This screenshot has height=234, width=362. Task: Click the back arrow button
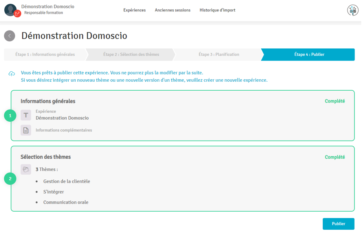coord(9,36)
